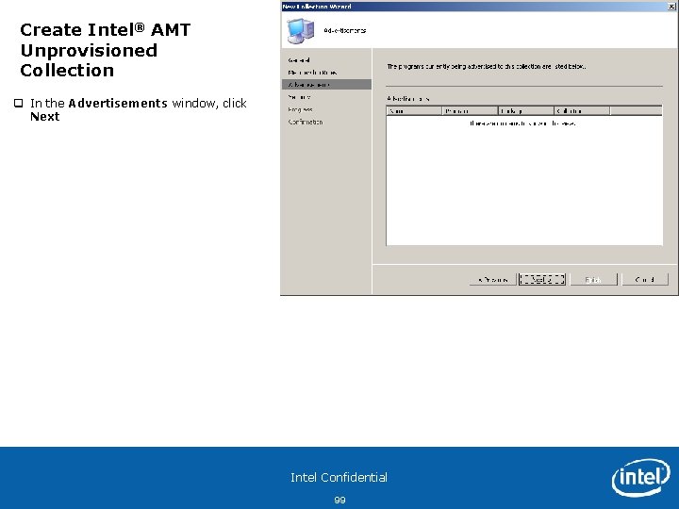Click the programs being advertised description text
The image size is (679, 509).
point(487,67)
